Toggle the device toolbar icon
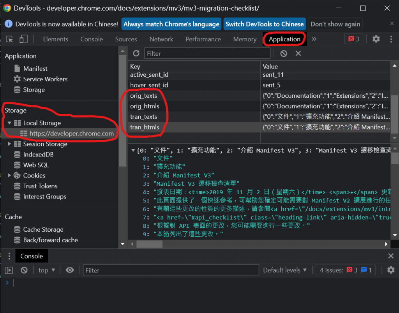Image resolution: width=399 pixels, height=313 pixels. [x=23, y=39]
